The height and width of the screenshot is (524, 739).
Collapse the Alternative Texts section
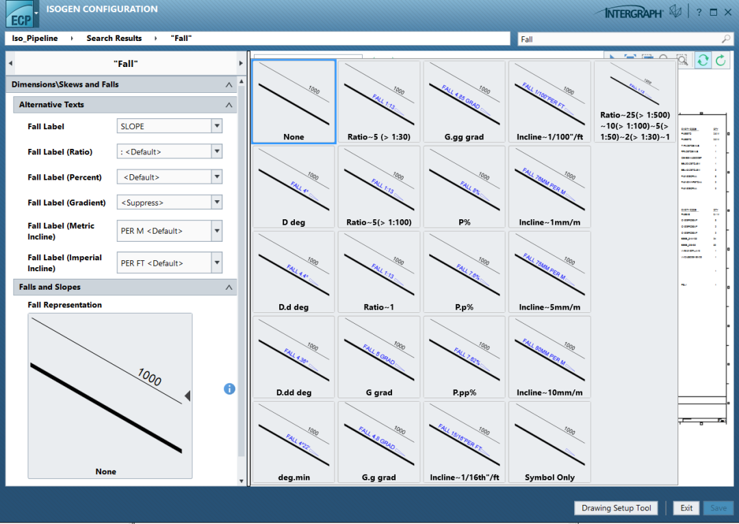click(229, 105)
